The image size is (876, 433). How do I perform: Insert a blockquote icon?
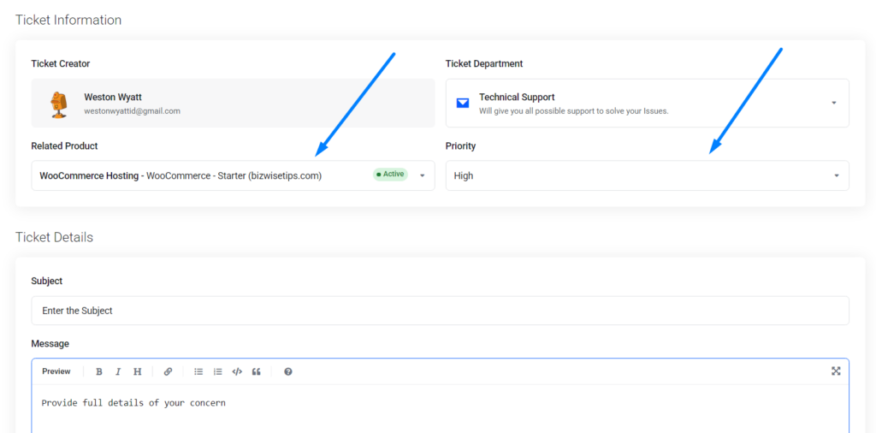[257, 371]
